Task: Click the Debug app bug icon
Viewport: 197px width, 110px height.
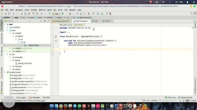Action: click(x=70, y=13)
